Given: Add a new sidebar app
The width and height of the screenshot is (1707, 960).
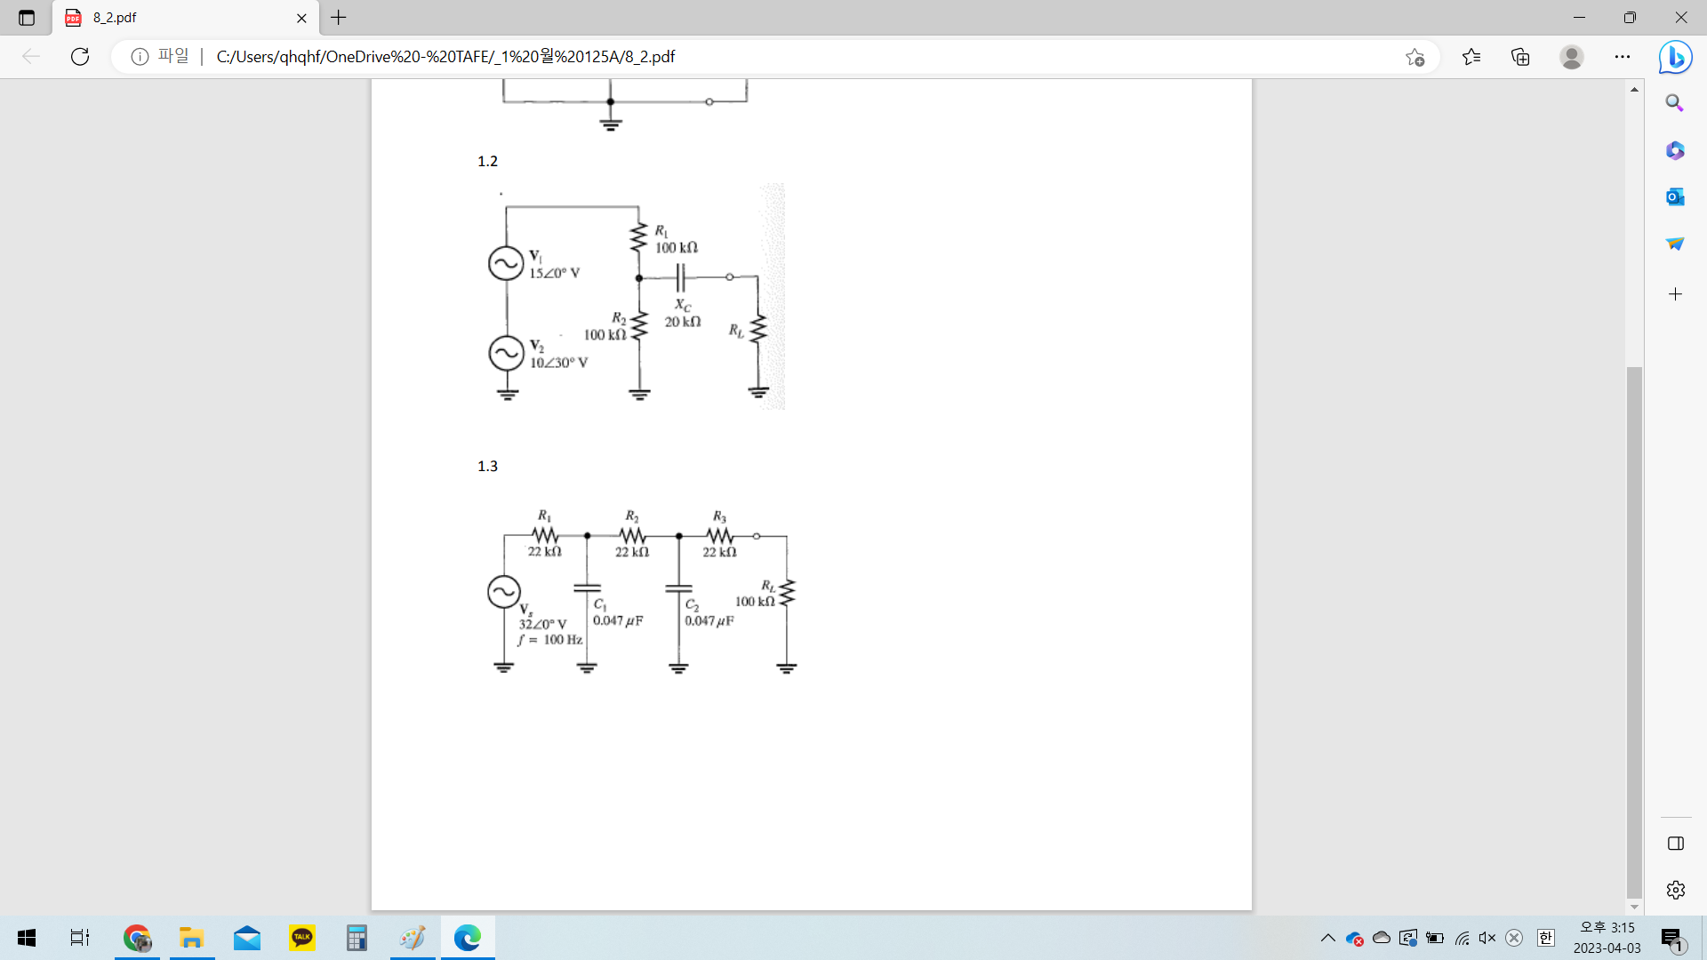Looking at the screenshot, I should (1675, 294).
